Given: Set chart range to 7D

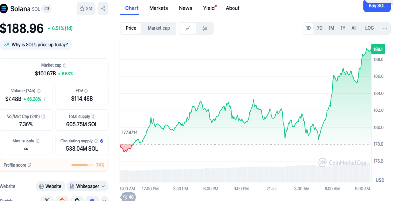Looking at the screenshot, I should pos(320,28).
